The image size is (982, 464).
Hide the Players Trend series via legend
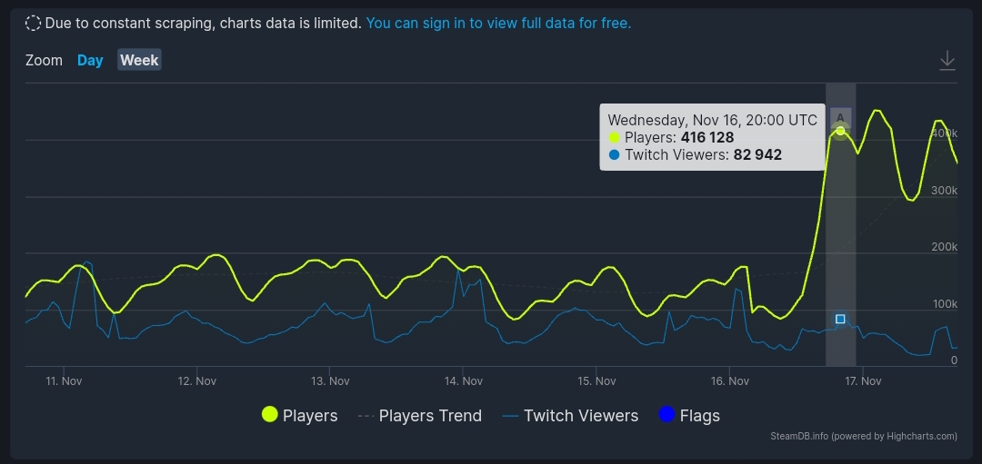tap(419, 415)
